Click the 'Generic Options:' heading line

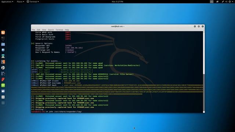click(x=42, y=43)
